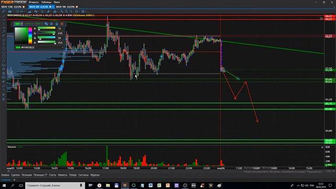The image size is (336, 189).
Task: Click the blue window layout icon
Action: click(10, 12)
